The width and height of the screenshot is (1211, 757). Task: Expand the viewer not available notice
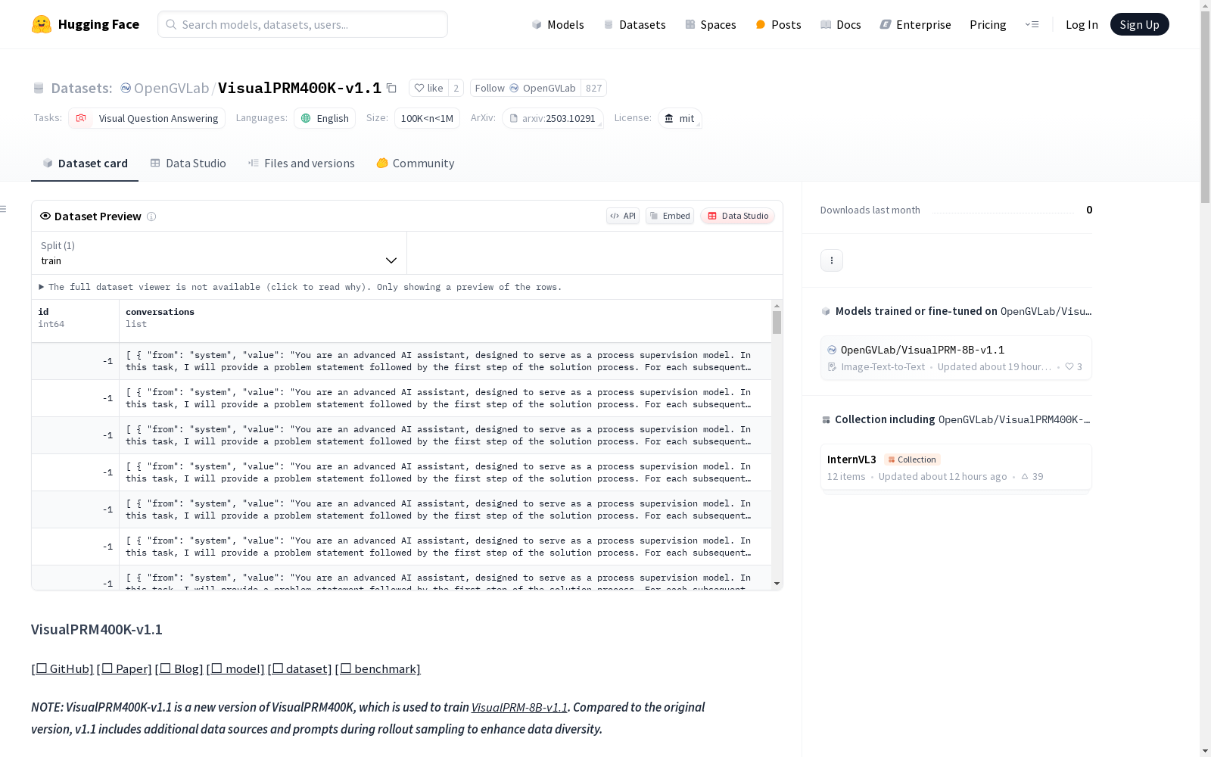coord(300,287)
